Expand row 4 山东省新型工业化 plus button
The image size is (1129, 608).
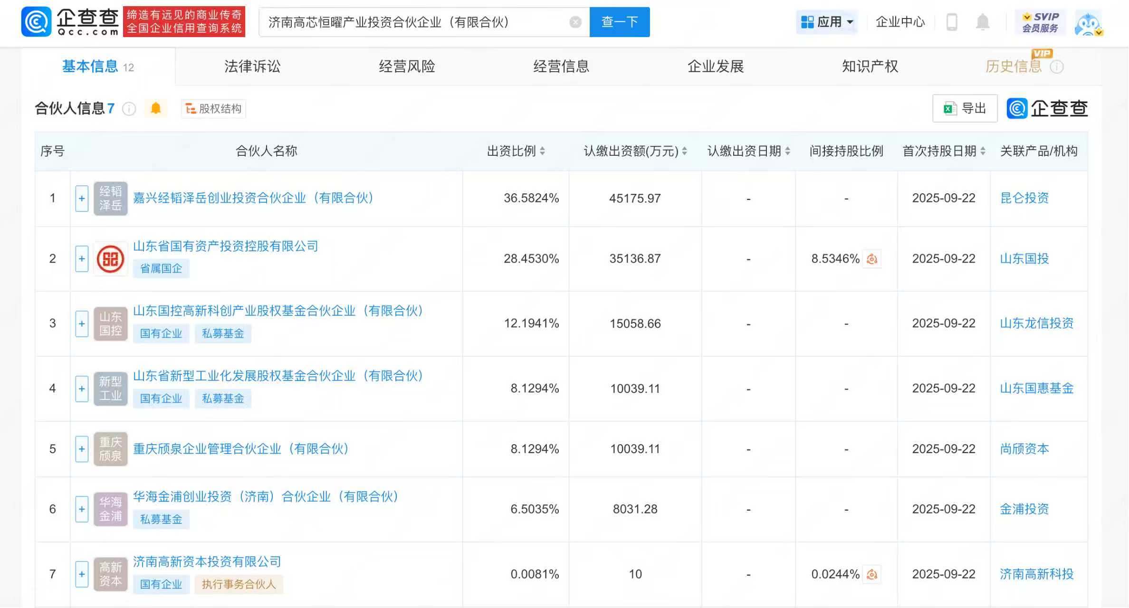point(82,389)
